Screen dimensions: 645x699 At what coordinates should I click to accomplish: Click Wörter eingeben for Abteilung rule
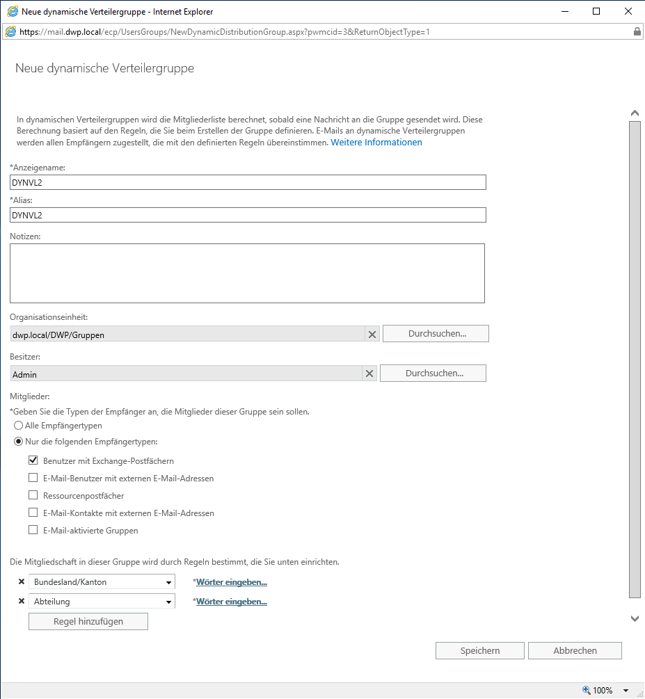232,602
